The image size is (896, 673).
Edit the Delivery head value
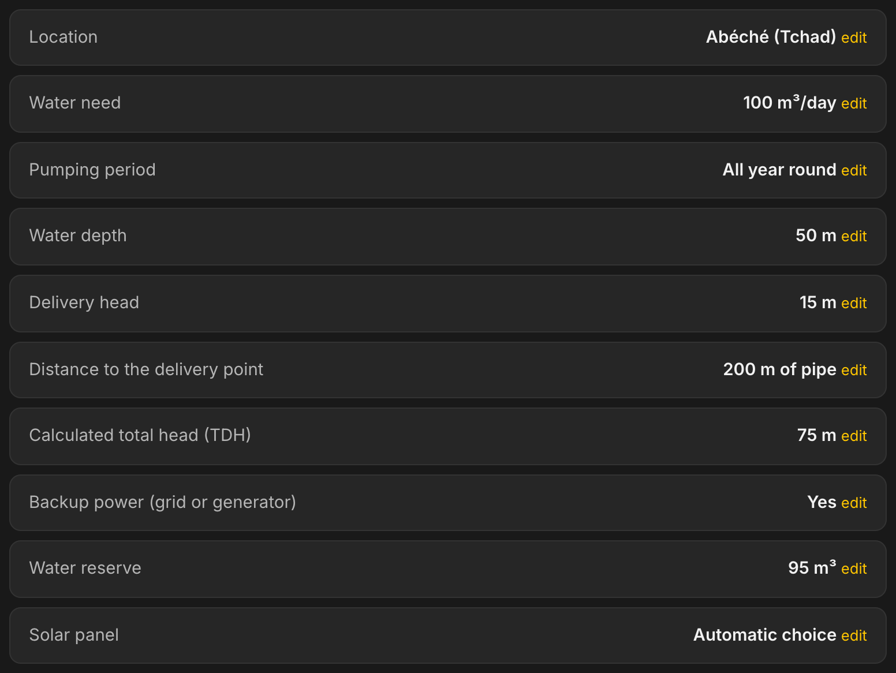click(854, 303)
